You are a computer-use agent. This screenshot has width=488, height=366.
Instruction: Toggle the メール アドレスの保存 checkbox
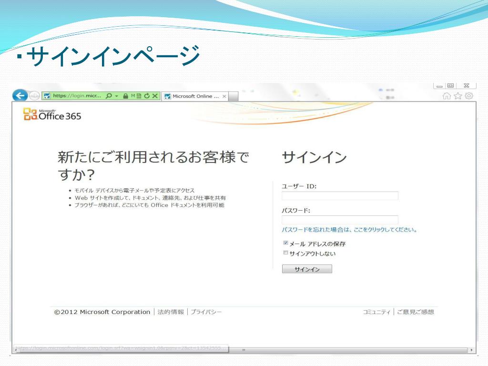285,243
